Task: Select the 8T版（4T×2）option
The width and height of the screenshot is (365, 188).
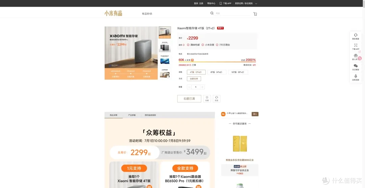Action: coord(217,72)
